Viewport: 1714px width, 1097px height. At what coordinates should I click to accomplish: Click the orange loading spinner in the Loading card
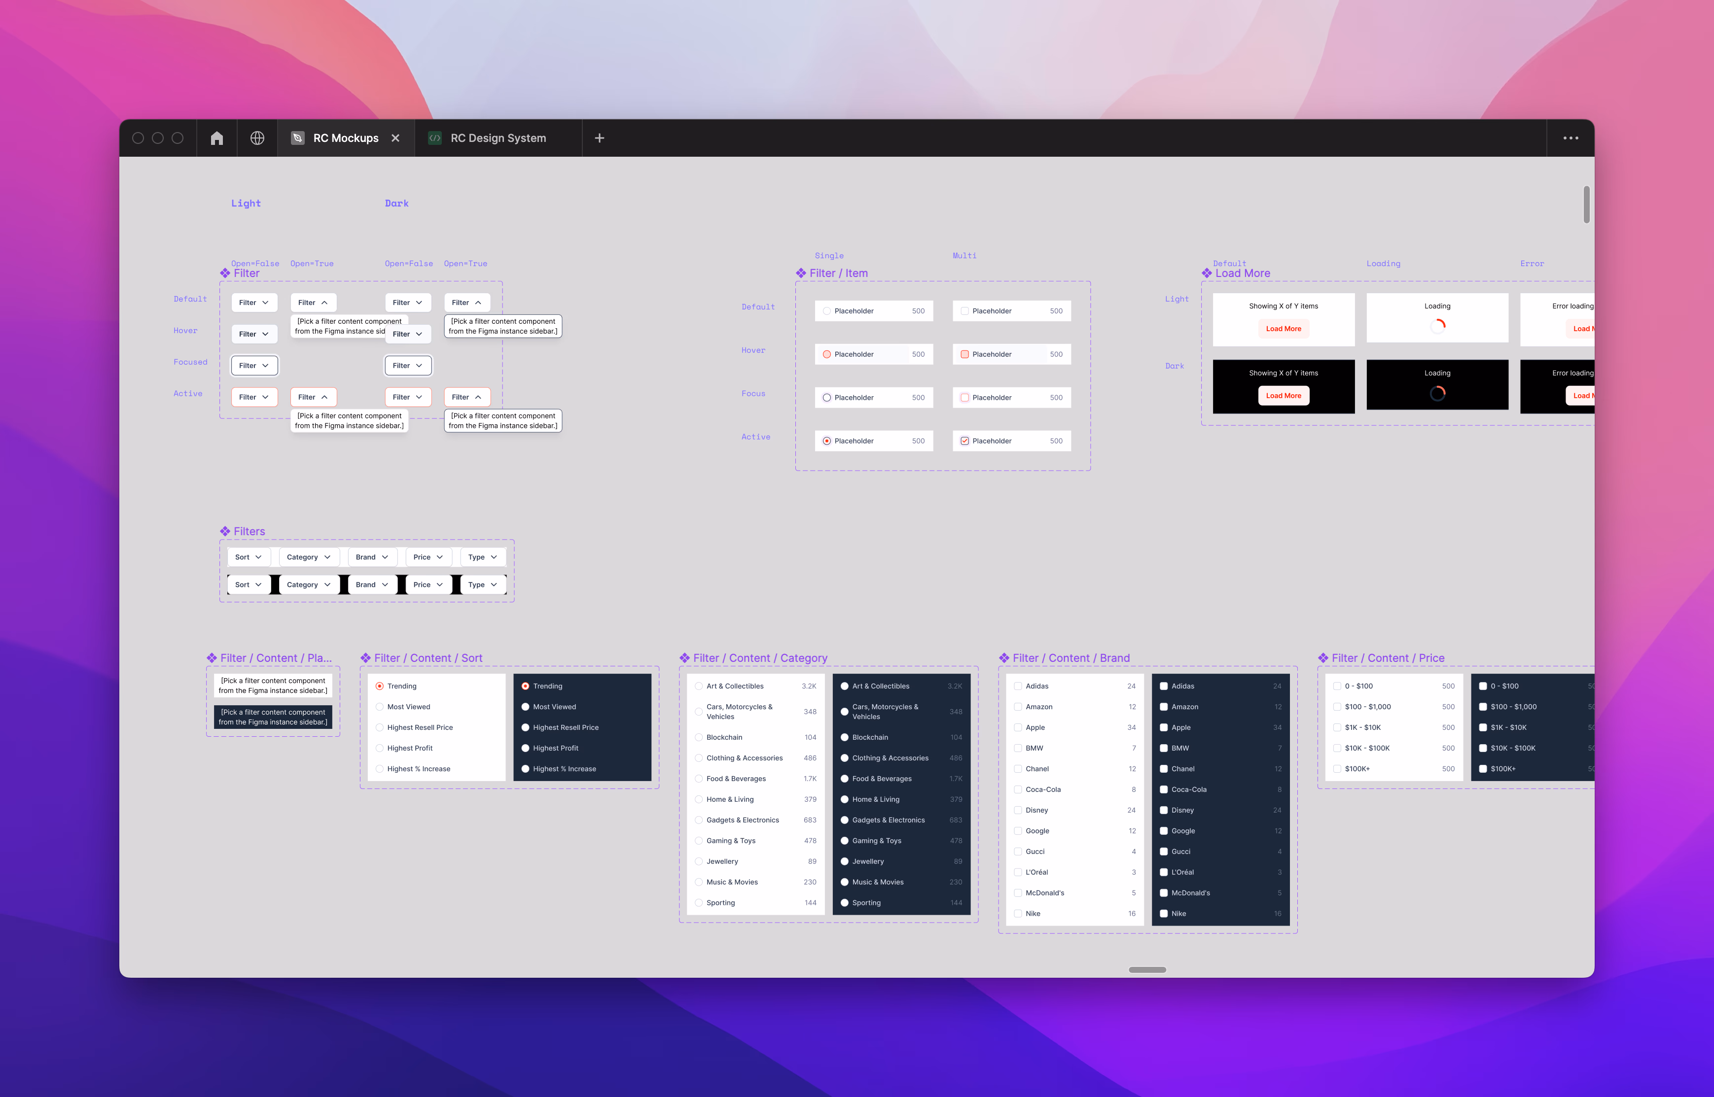pyautogui.click(x=1437, y=326)
